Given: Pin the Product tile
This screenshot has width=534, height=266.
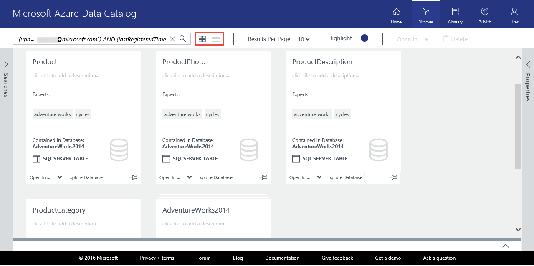Looking at the screenshot, I should pos(133,177).
